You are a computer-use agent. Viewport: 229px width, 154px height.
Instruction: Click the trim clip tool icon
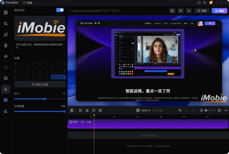(x=94, y=110)
